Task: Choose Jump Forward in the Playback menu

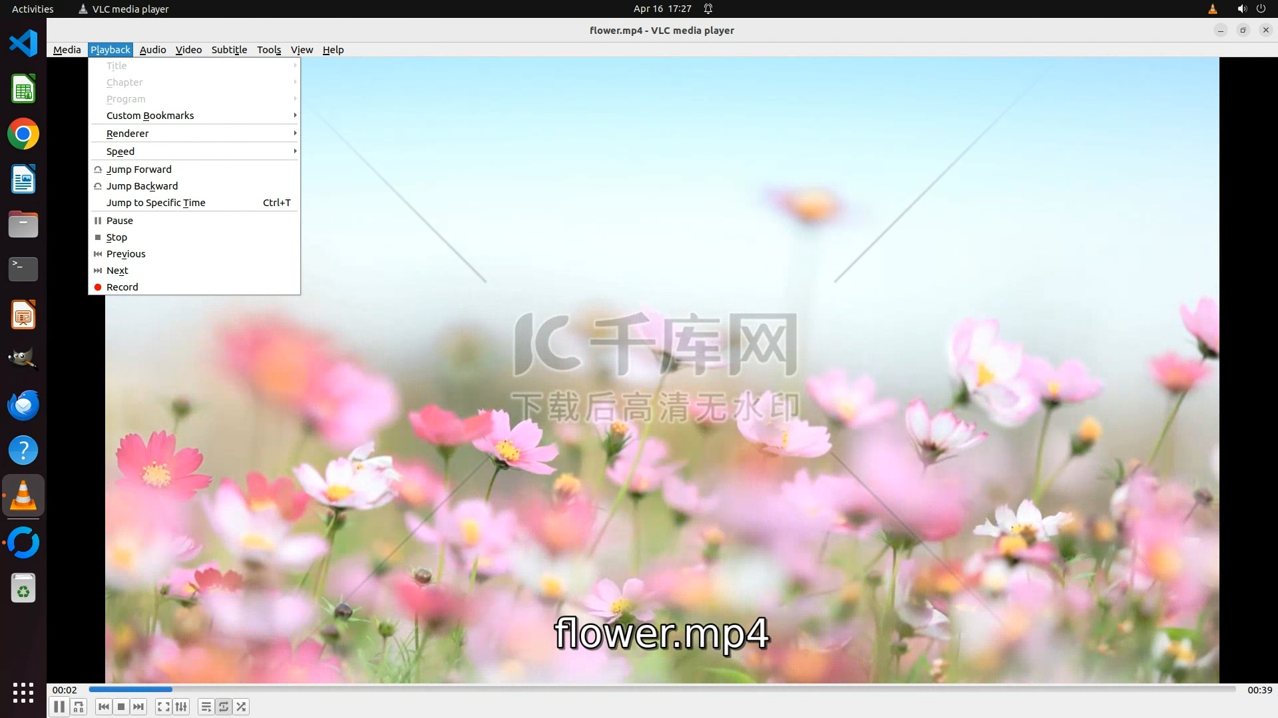Action: [x=138, y=170]
